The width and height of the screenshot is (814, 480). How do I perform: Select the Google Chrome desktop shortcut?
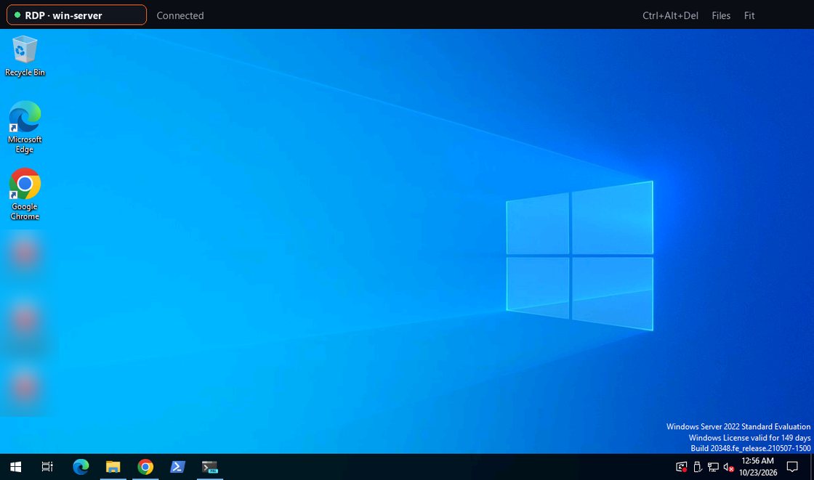coord(25,194)
